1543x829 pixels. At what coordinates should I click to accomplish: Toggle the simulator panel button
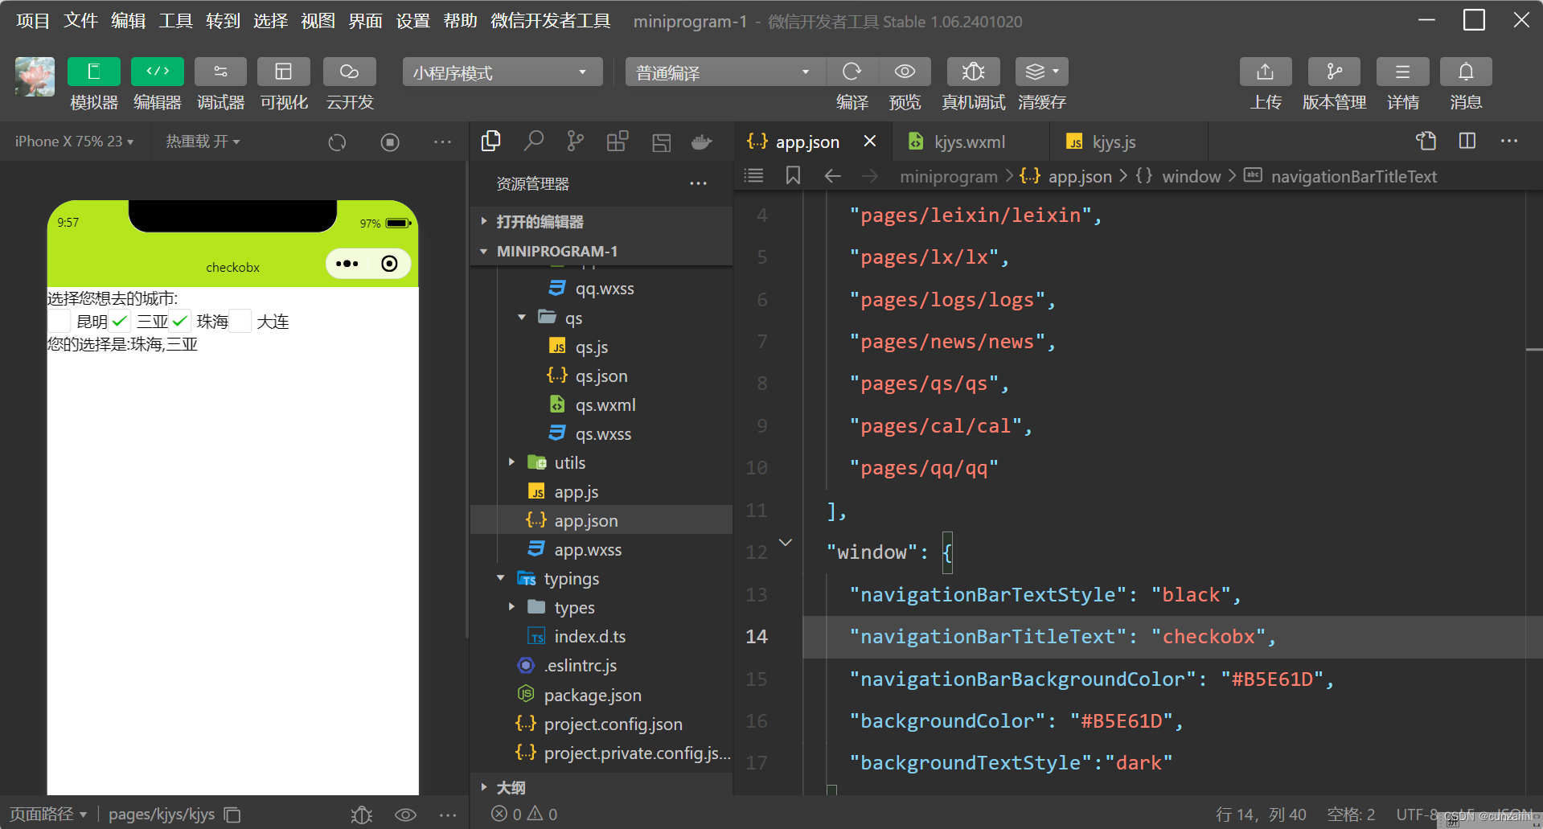(x=94, y=72)
